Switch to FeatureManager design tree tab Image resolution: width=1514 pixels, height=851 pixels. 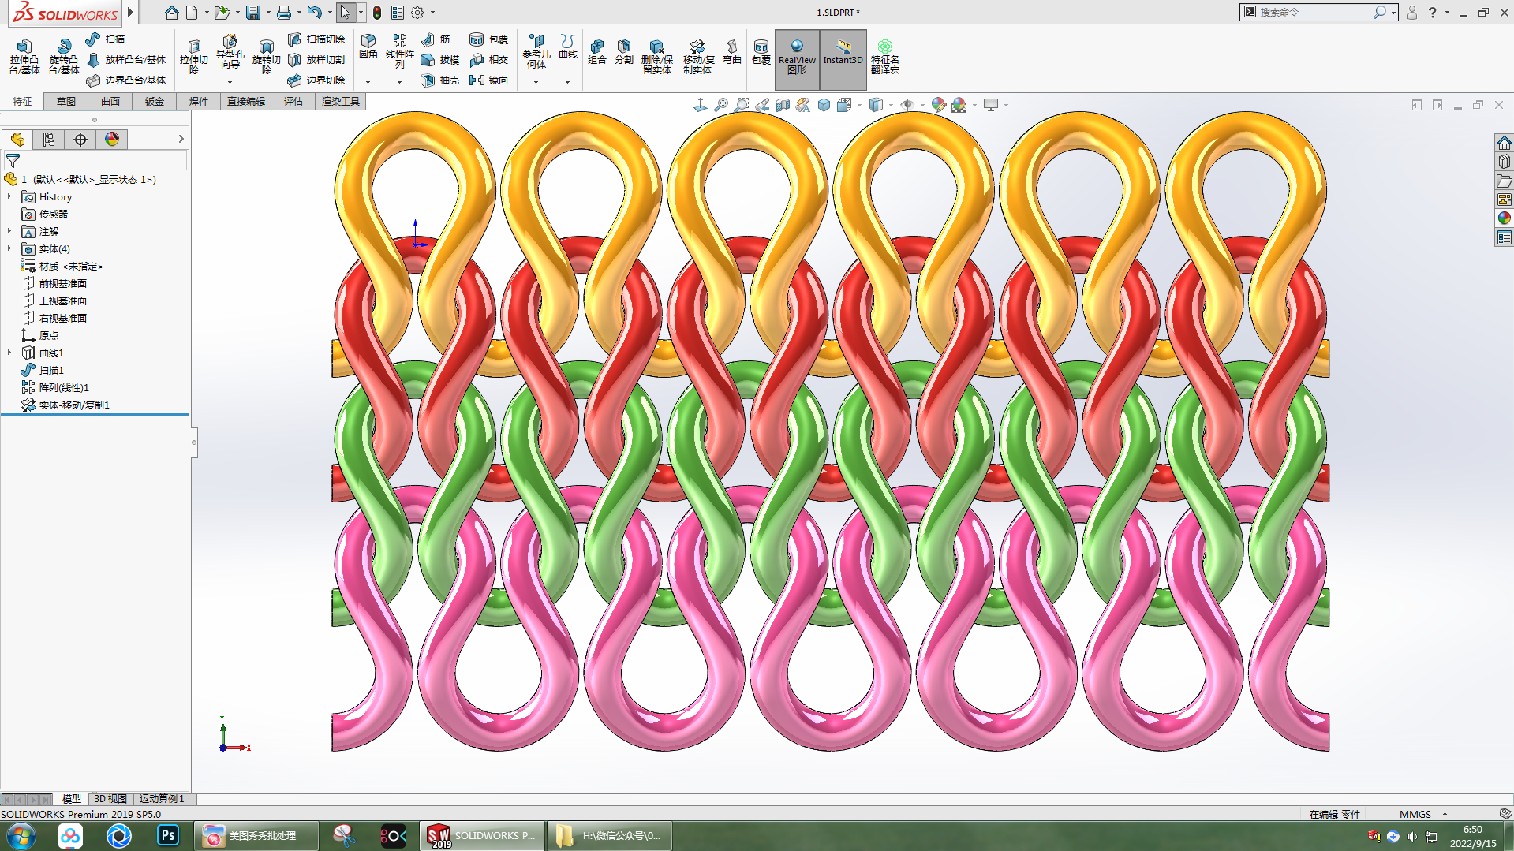pos(17,140)
